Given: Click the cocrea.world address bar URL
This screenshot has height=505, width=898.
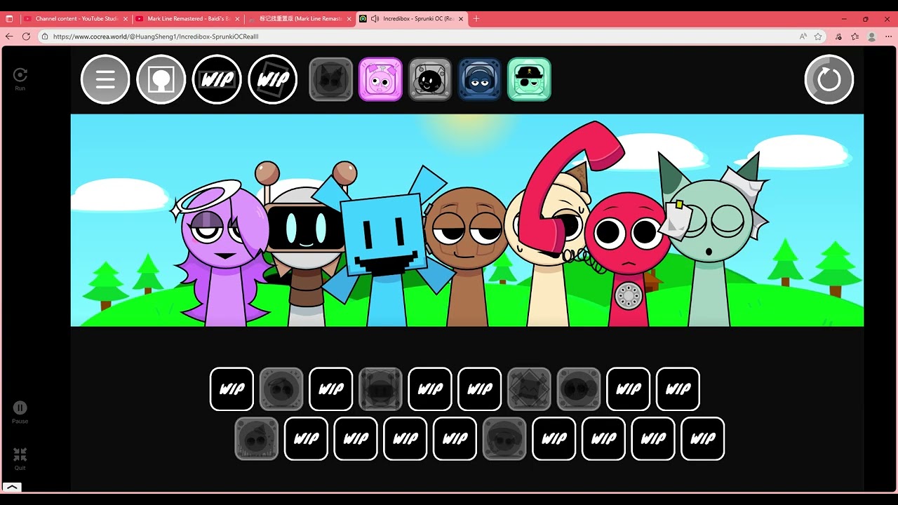Looking at the screenshot, I should click(x=156, y=36).
